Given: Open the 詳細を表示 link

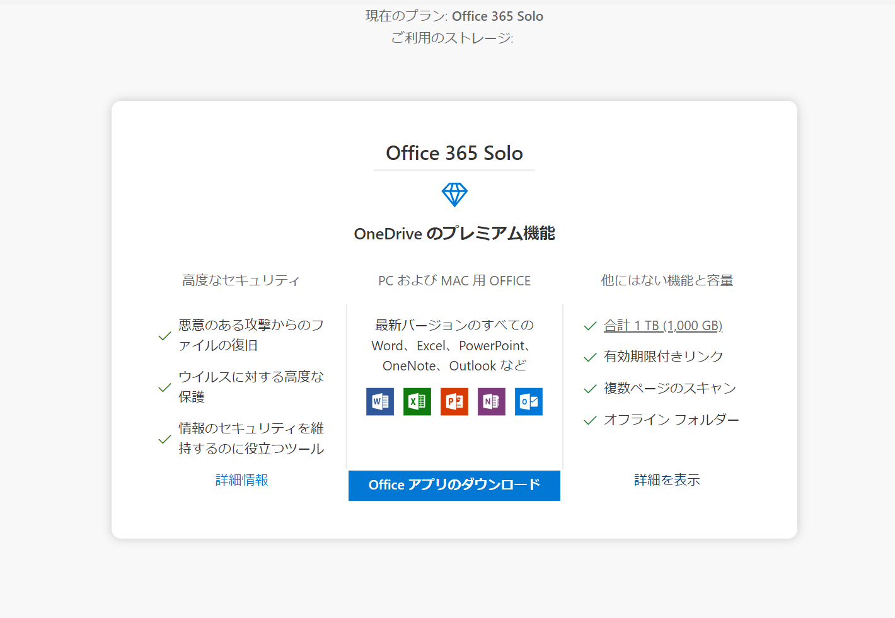Looking at the screenshot, I should point(667,480).
